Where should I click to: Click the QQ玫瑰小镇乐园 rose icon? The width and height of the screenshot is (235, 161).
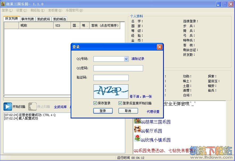(137, 138)
